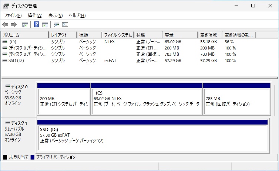Click the Back arrow toolbar icon
This screenshot has width=279, height=171.
pyautogui.click(x=5, y=24)
